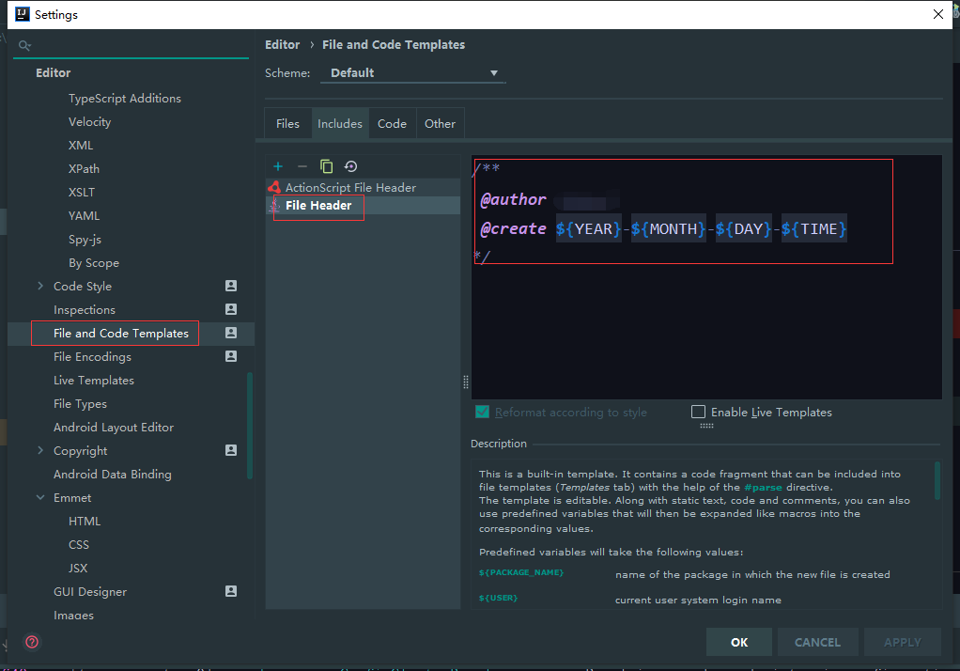Click profile icon beside File and Code Templates
The image size is (960, 671).
[x=231, y=333]
